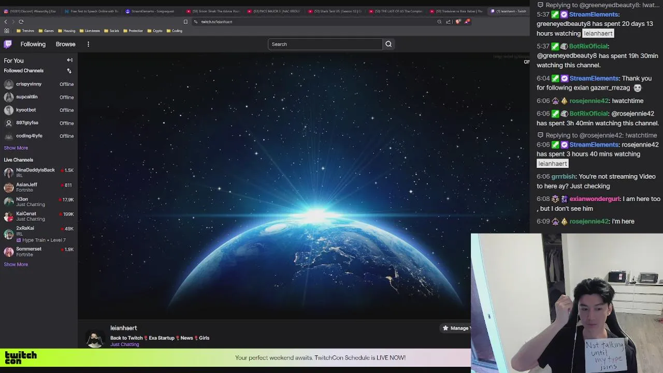The height and width of the screenshot is (373, 663).
Task: Click exianwondergurl's username in chat
Action: click(x=595, y=199)
